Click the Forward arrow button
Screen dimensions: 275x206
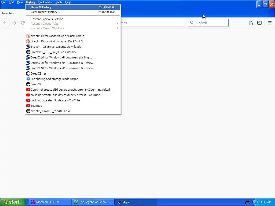click(14, 23)
